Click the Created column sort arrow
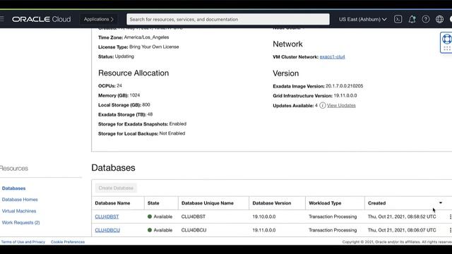This screenshot has height=254, width=452. pyautogui.click(x=441, y=203)
